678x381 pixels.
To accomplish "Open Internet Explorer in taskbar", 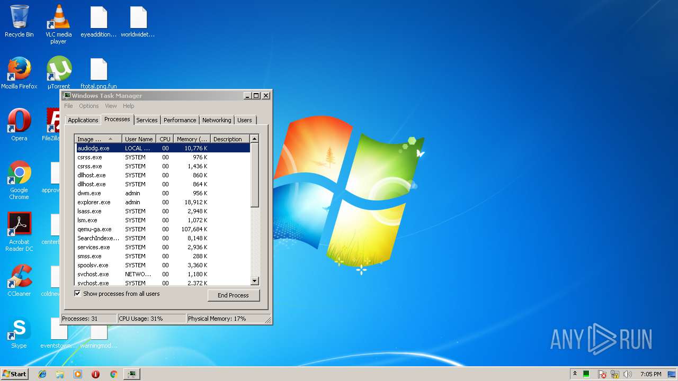I will (x=42, y=374).
